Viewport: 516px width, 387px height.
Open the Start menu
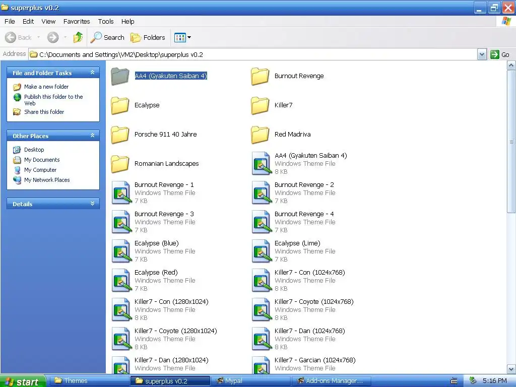[23, 381]
